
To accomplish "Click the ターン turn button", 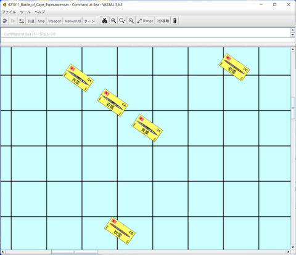I will click(89, 21).
